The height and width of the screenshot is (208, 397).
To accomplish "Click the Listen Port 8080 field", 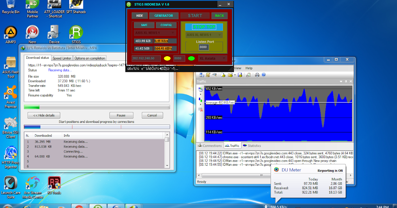I will [x=203, y=47].
